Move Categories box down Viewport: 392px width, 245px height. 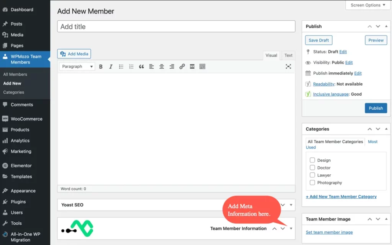point(378,129)
